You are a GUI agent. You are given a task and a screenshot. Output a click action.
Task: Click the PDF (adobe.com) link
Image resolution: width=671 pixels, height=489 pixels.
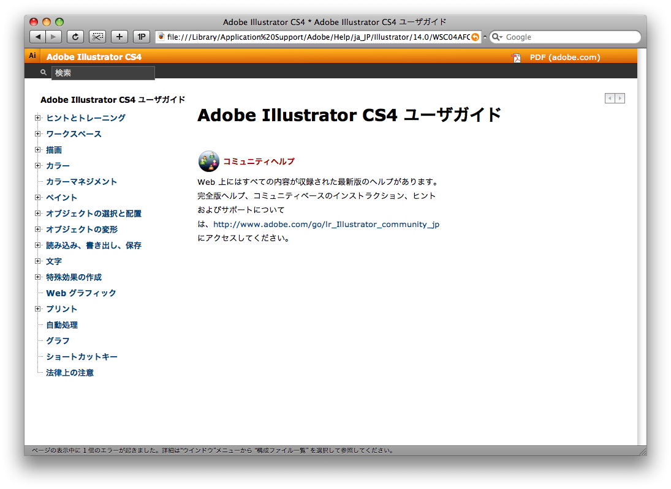pos(565,58)
